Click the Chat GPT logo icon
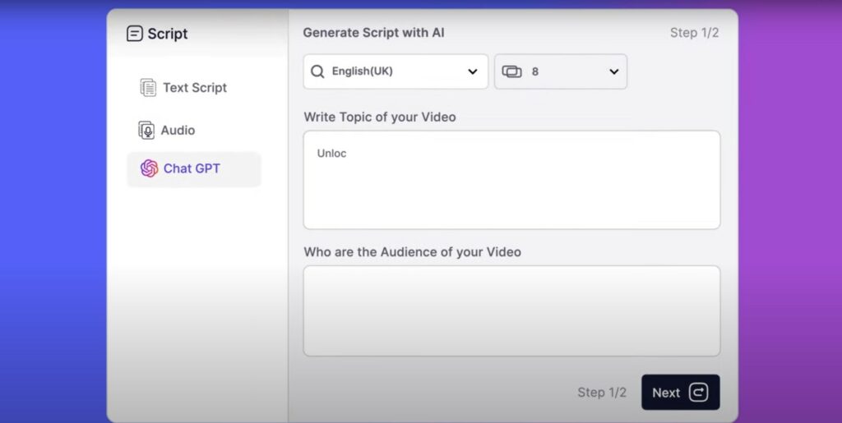 [x=150, y=168]
